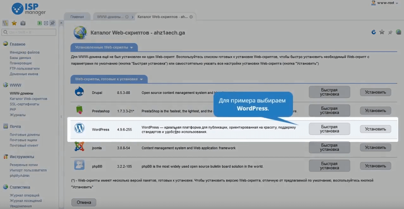Screen dimensions: 404x209
Task: Click the www-root user avatar icon
Action: (x=373, y=3)
